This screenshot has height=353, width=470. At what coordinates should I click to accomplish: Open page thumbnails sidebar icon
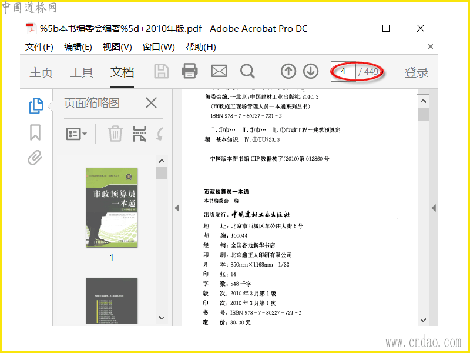click(x=36, y=106)
